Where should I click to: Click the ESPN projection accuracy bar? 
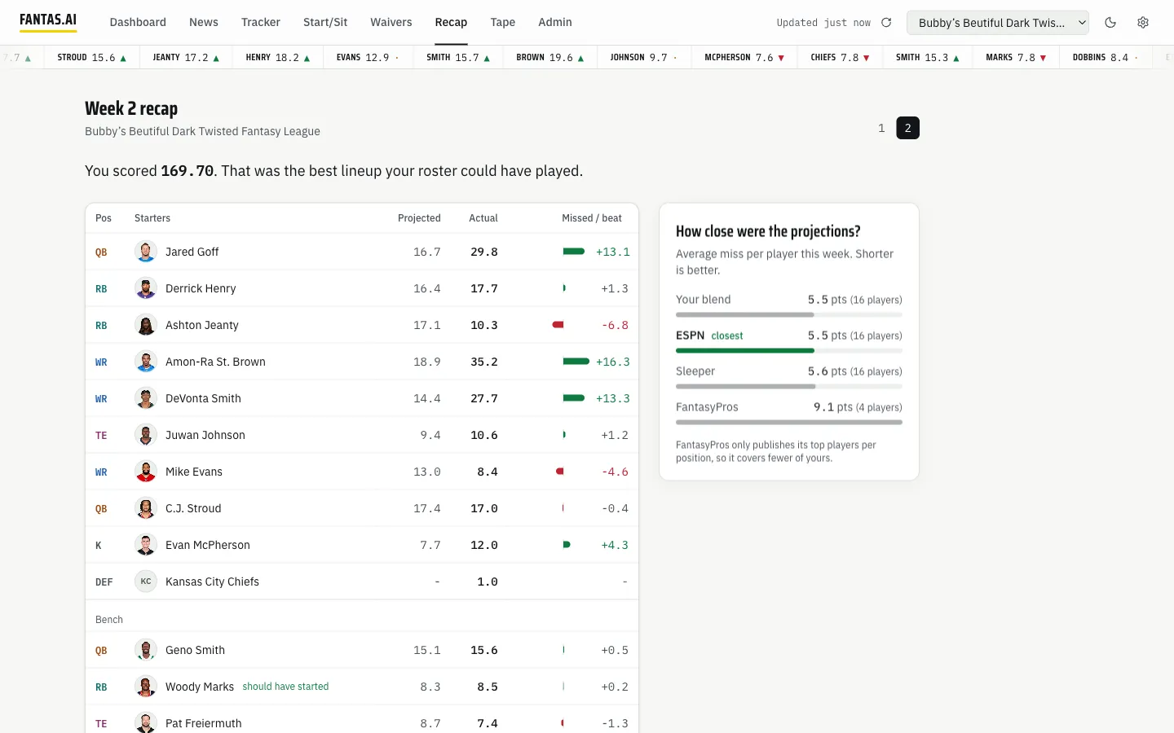[789, 351]
